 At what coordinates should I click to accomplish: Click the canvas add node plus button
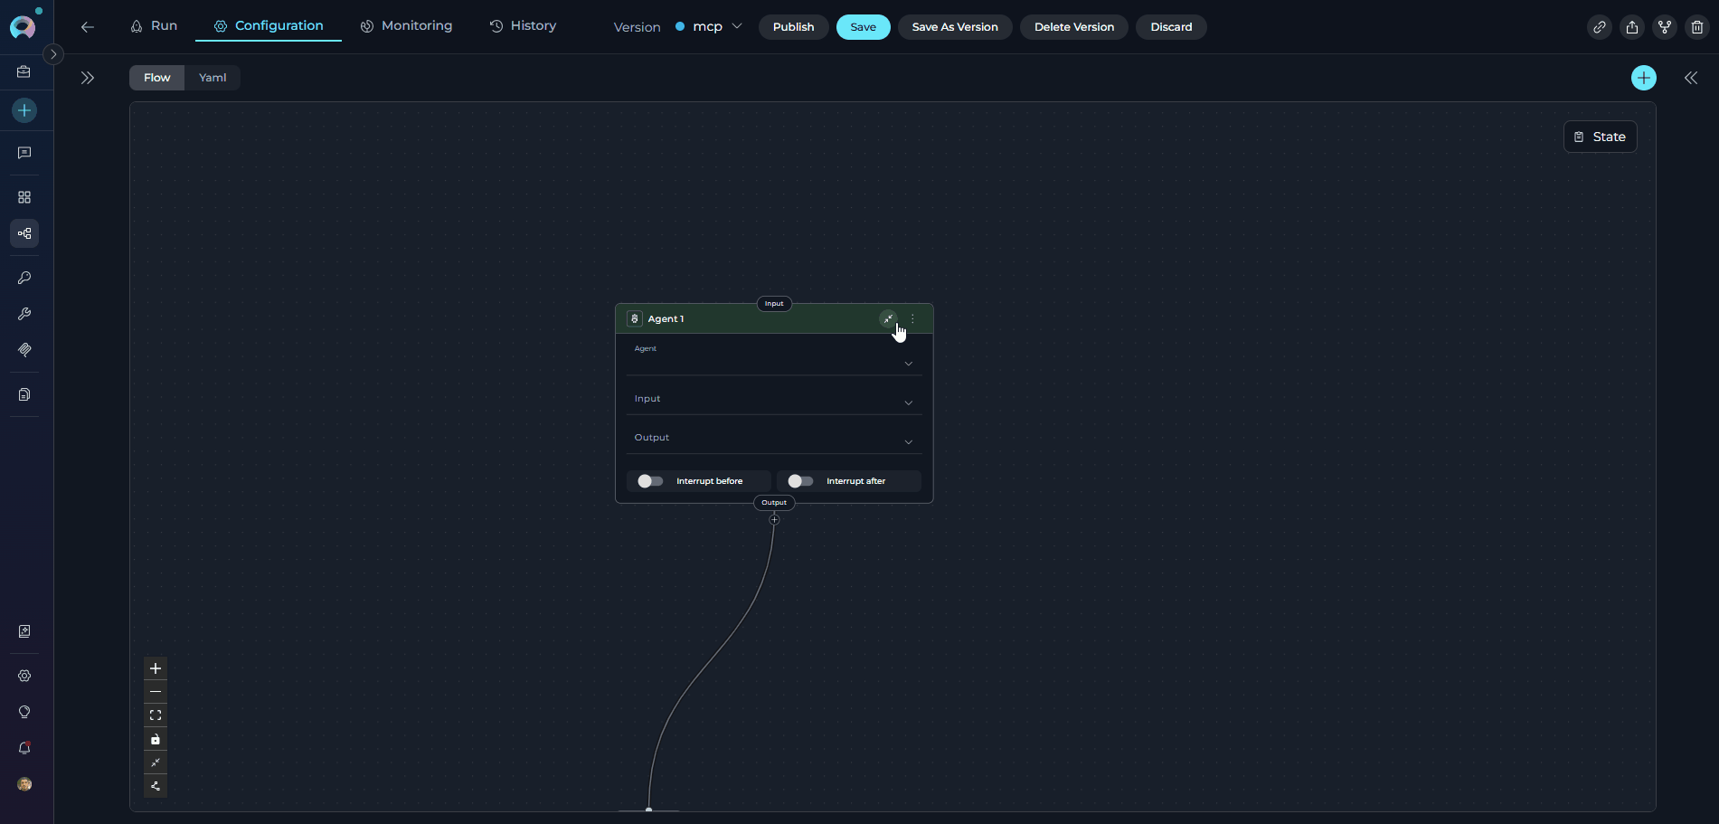click(x=1644, y=78)
